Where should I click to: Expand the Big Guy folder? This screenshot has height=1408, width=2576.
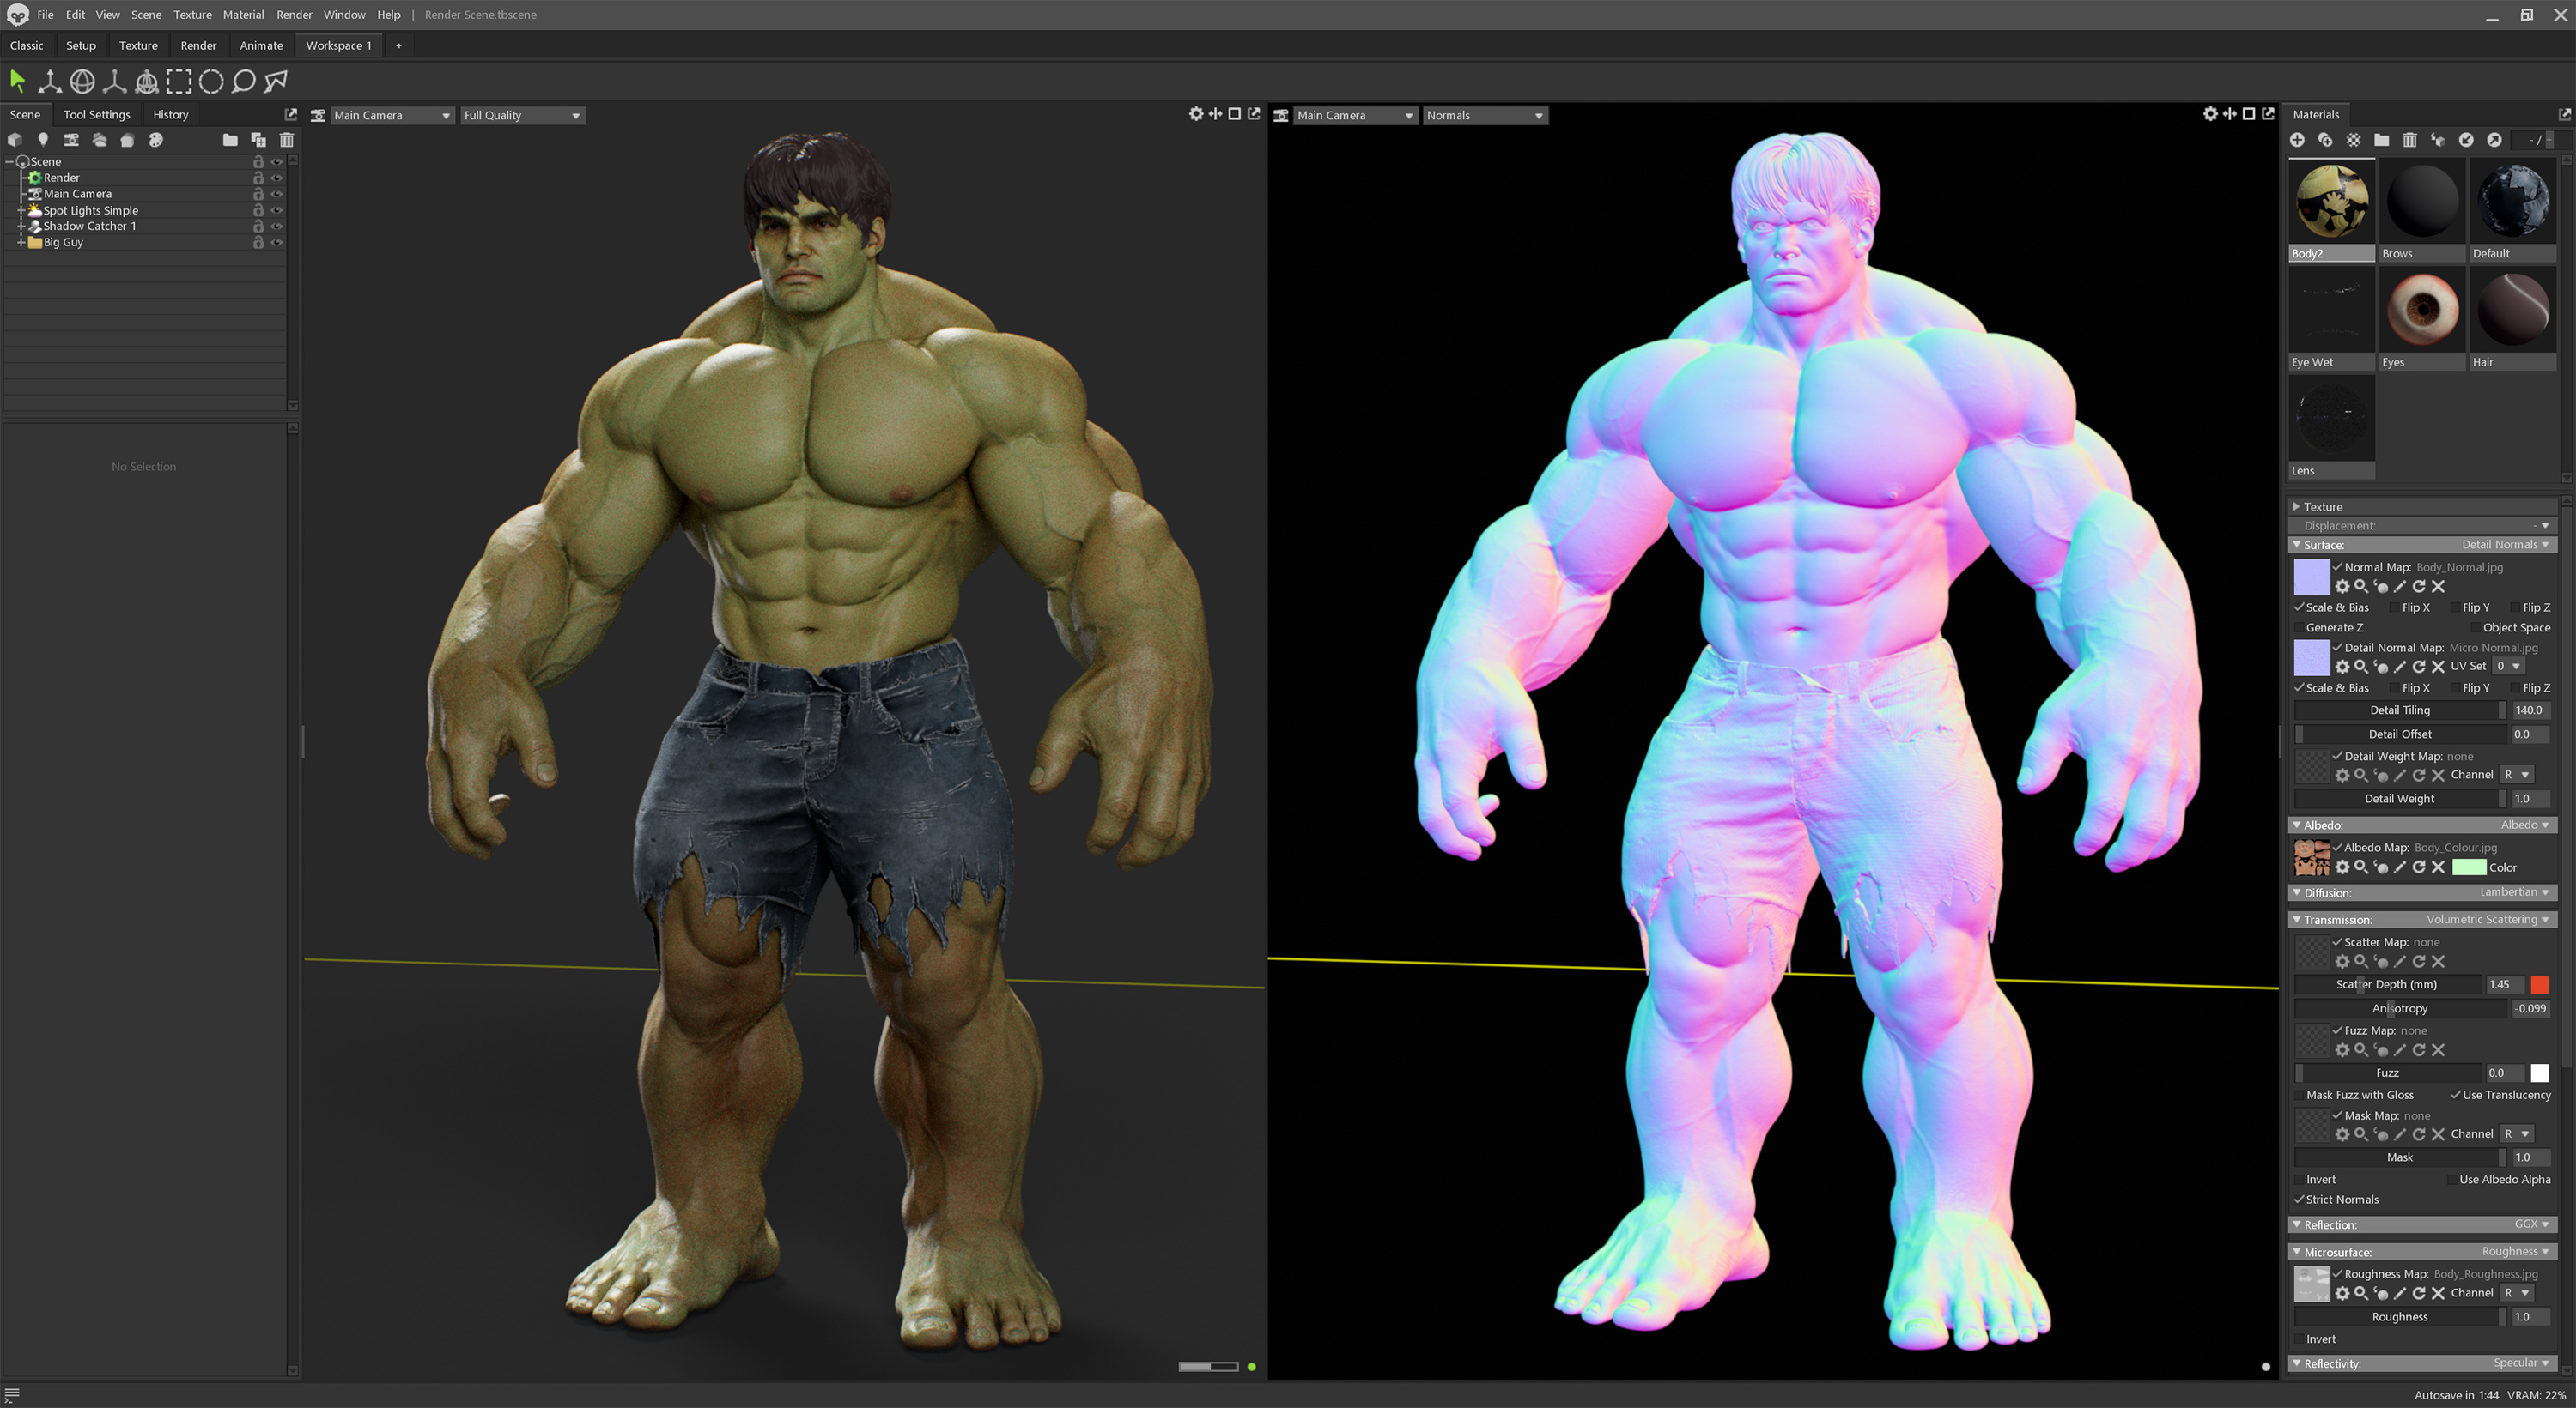21,242
